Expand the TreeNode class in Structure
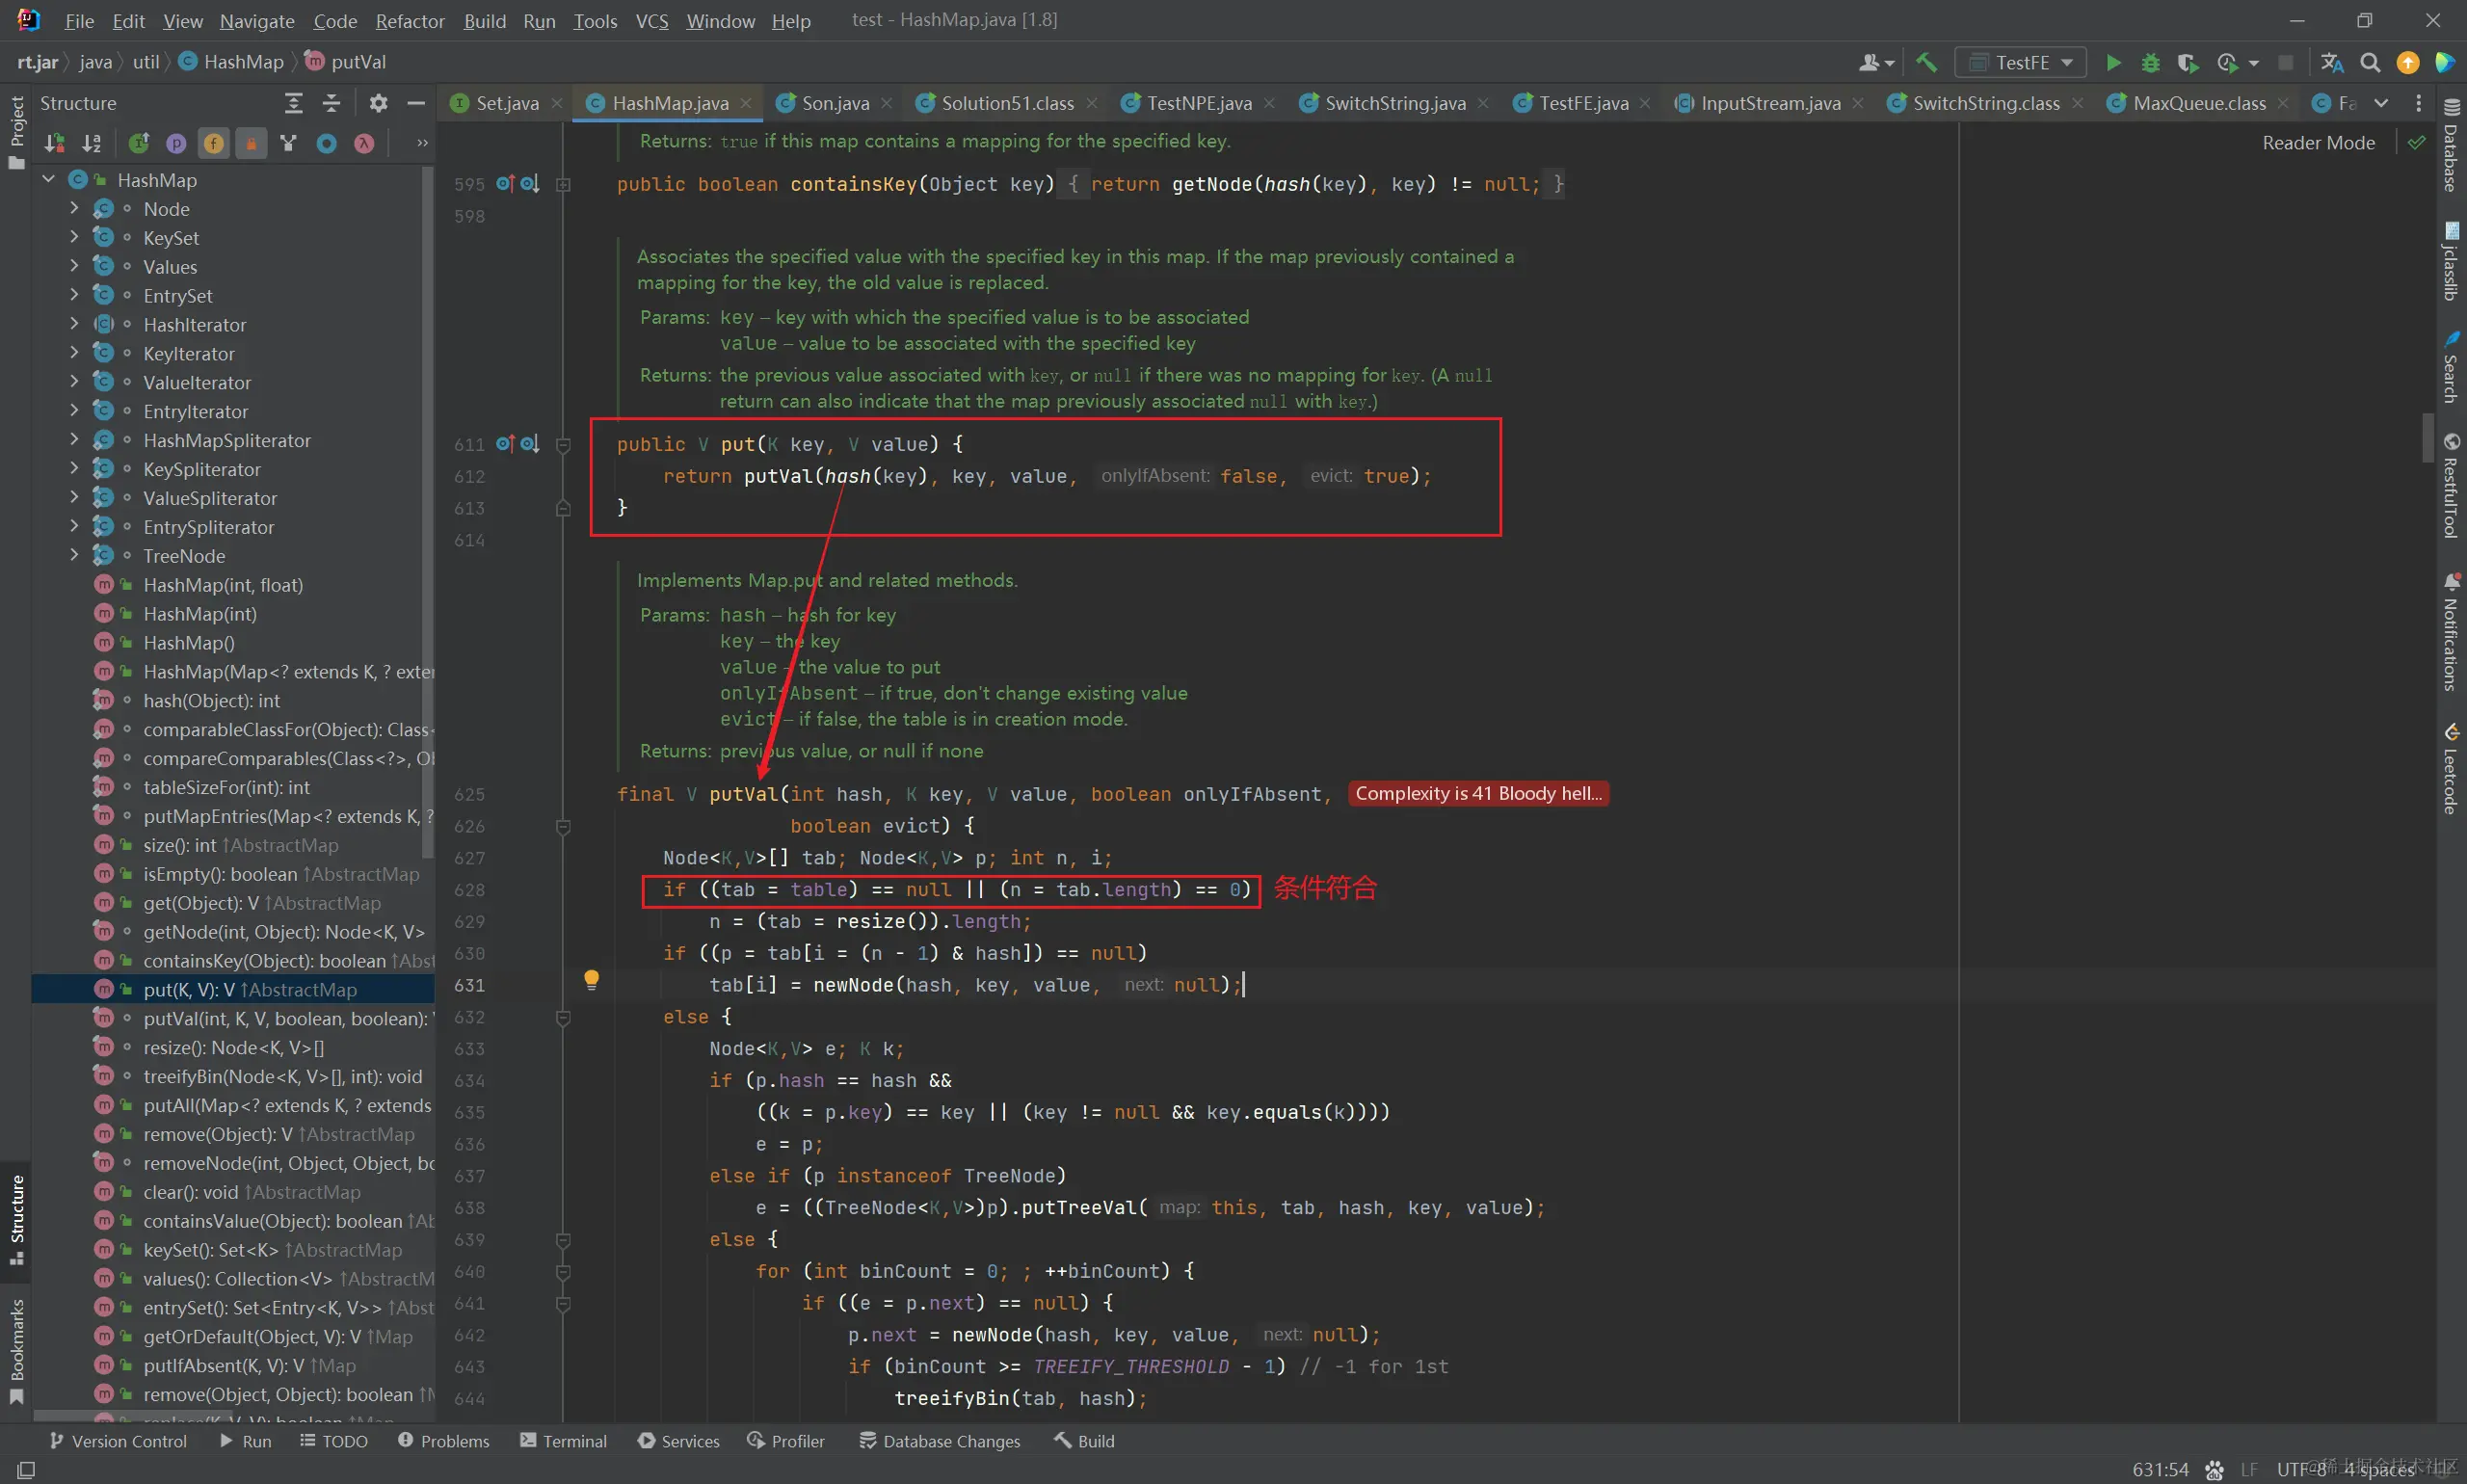The width and height of the screenshot is (2467, 1484). tap(73, 555)
